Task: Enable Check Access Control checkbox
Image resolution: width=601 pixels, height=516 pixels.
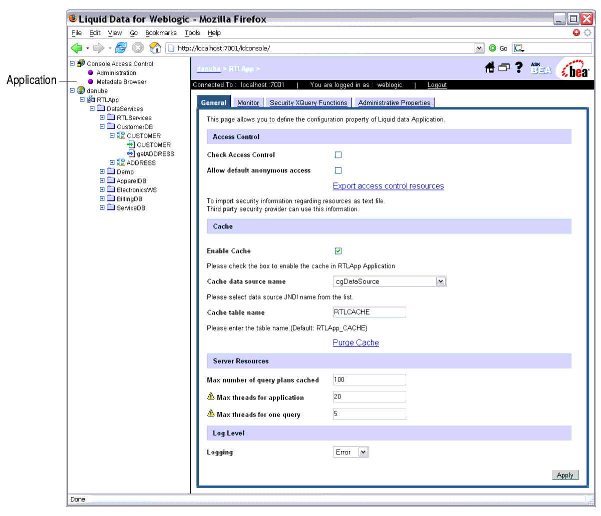Action: (338, 155)
